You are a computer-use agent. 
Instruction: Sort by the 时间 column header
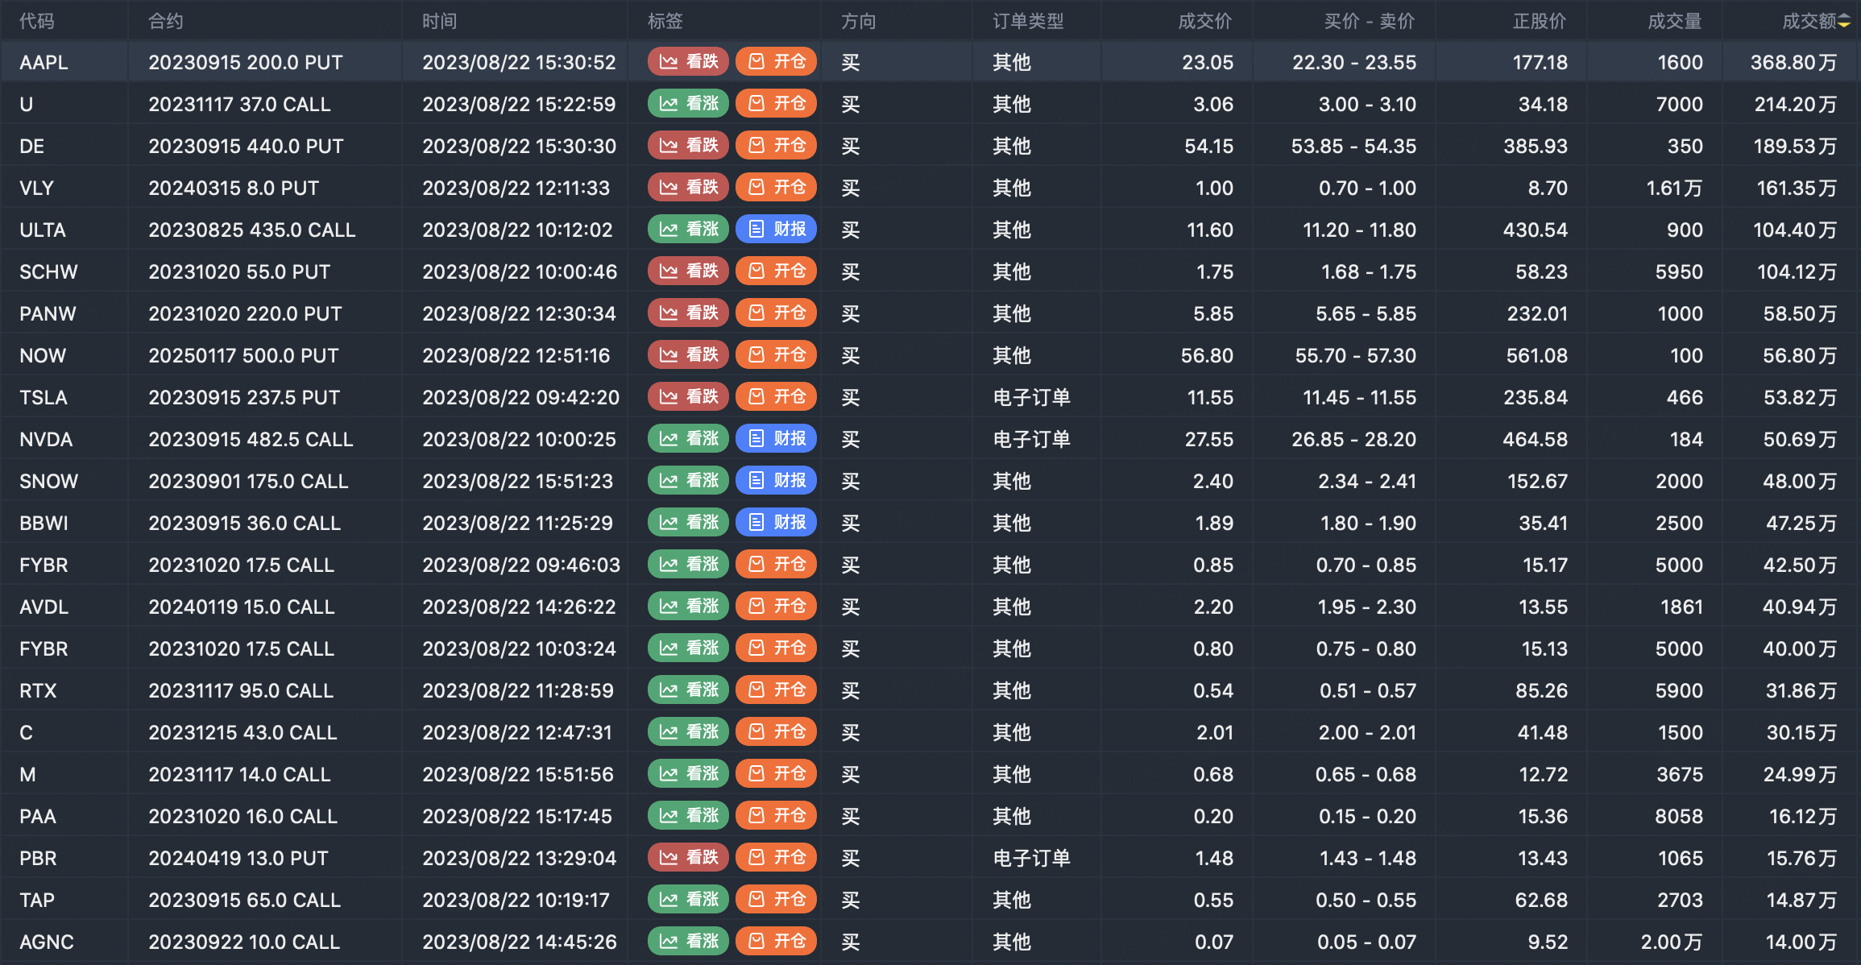[439, 22]
